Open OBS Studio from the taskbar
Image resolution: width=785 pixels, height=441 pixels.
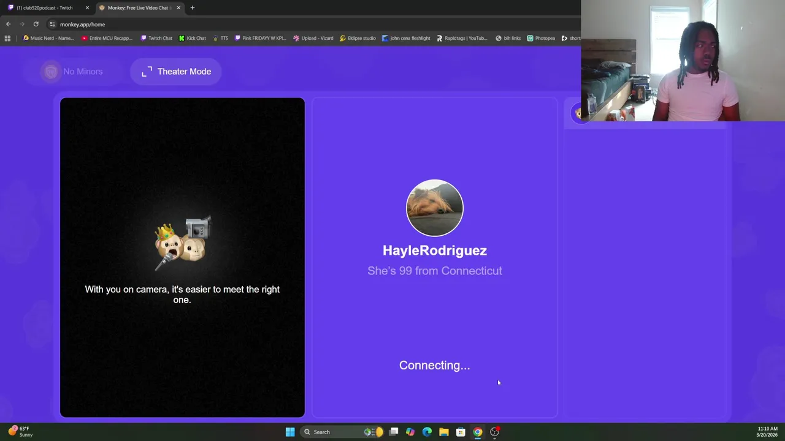(x=494, y=432)
